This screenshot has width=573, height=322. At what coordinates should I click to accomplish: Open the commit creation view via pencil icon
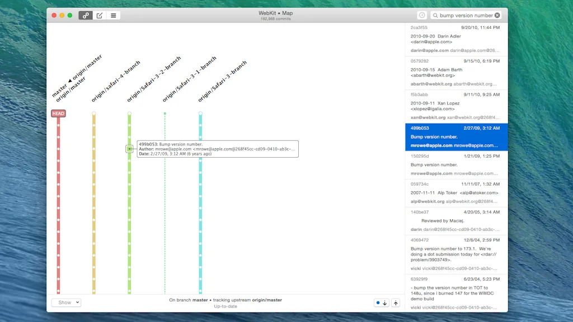pos(99,15)
